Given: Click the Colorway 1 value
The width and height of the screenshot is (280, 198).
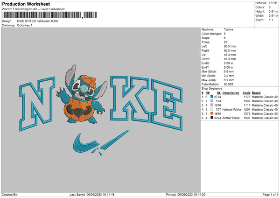Looking at the screenshot, I should (25, 25).
